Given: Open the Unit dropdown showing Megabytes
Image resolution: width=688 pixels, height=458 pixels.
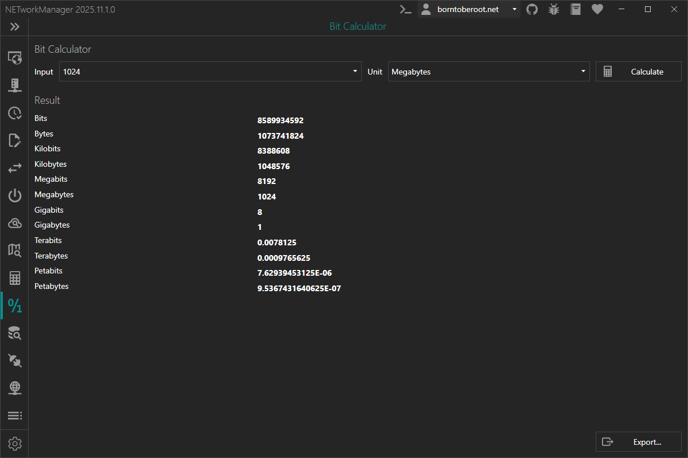Looking at the screenshot, I should pyautogui.click(x=488, y=72).
